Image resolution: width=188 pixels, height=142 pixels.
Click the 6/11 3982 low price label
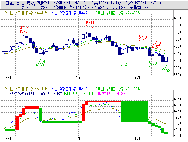[166, 69]
